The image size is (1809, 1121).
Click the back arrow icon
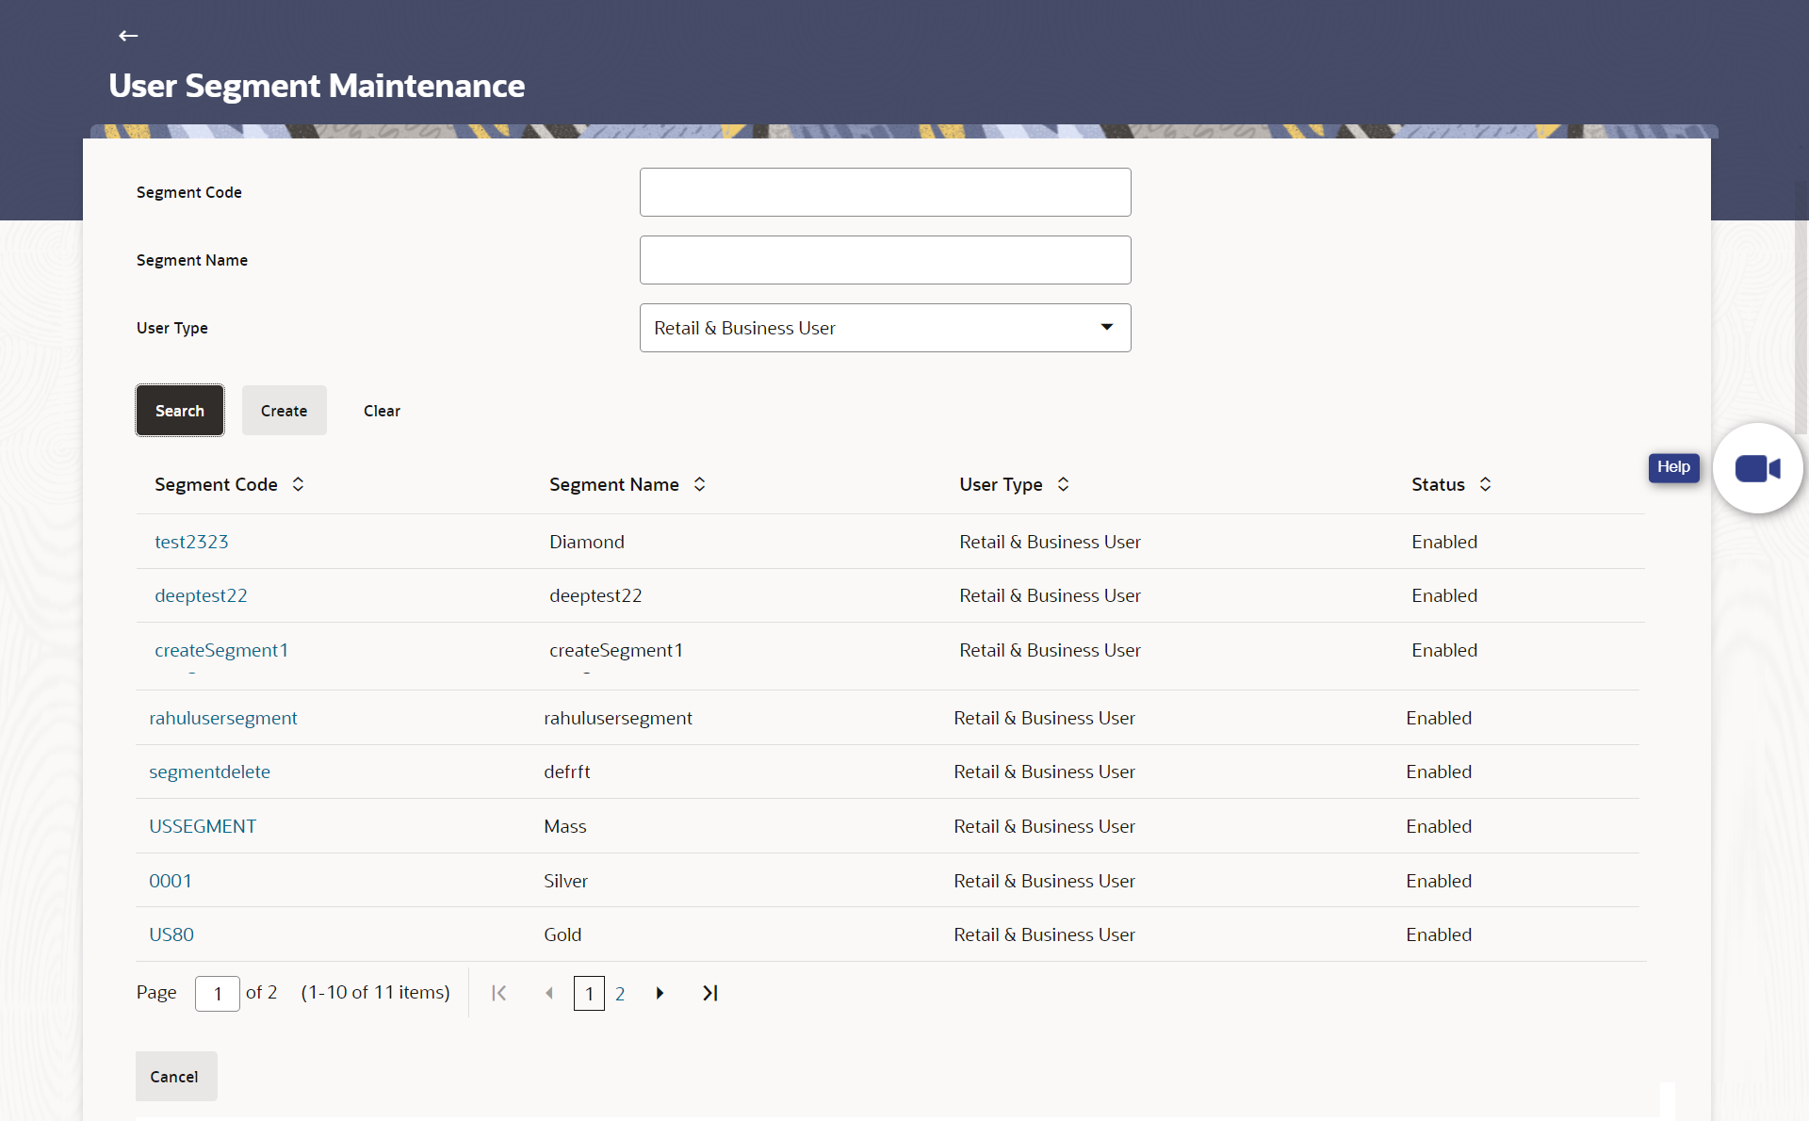(128, 36)
